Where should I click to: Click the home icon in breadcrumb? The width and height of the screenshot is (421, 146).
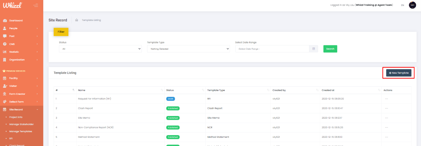(x=77, y=20)
